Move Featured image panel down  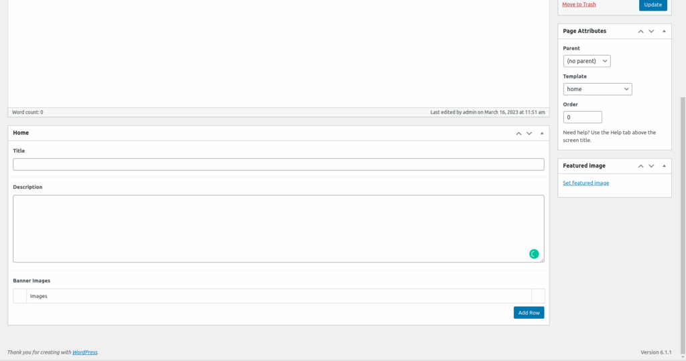coord(651,166)
